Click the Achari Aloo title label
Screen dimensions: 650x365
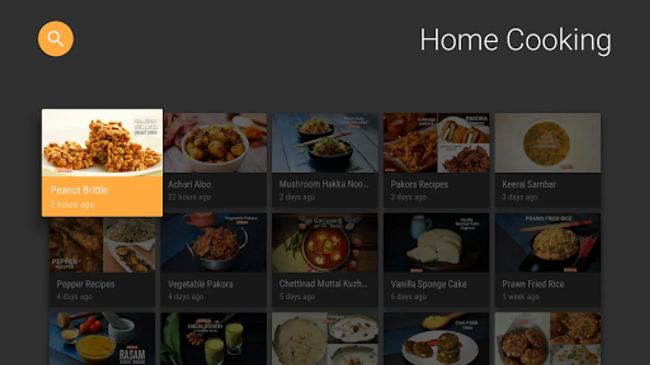tap(190, 184)
